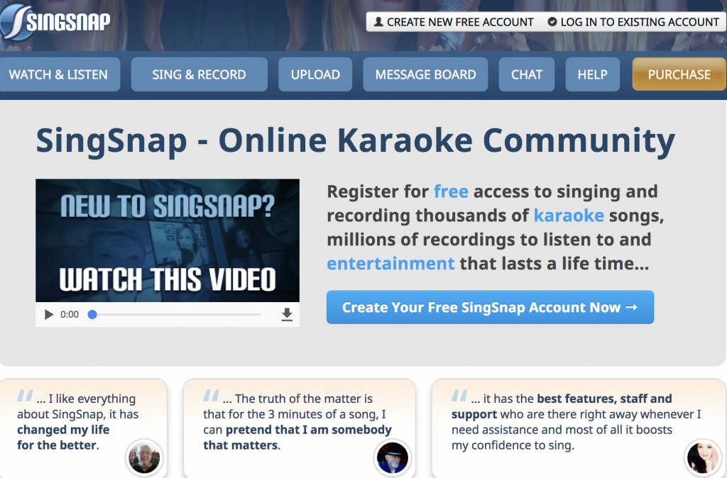Click the 'free' highlighted word link
The image size is (727, 478).
point(451,191)
